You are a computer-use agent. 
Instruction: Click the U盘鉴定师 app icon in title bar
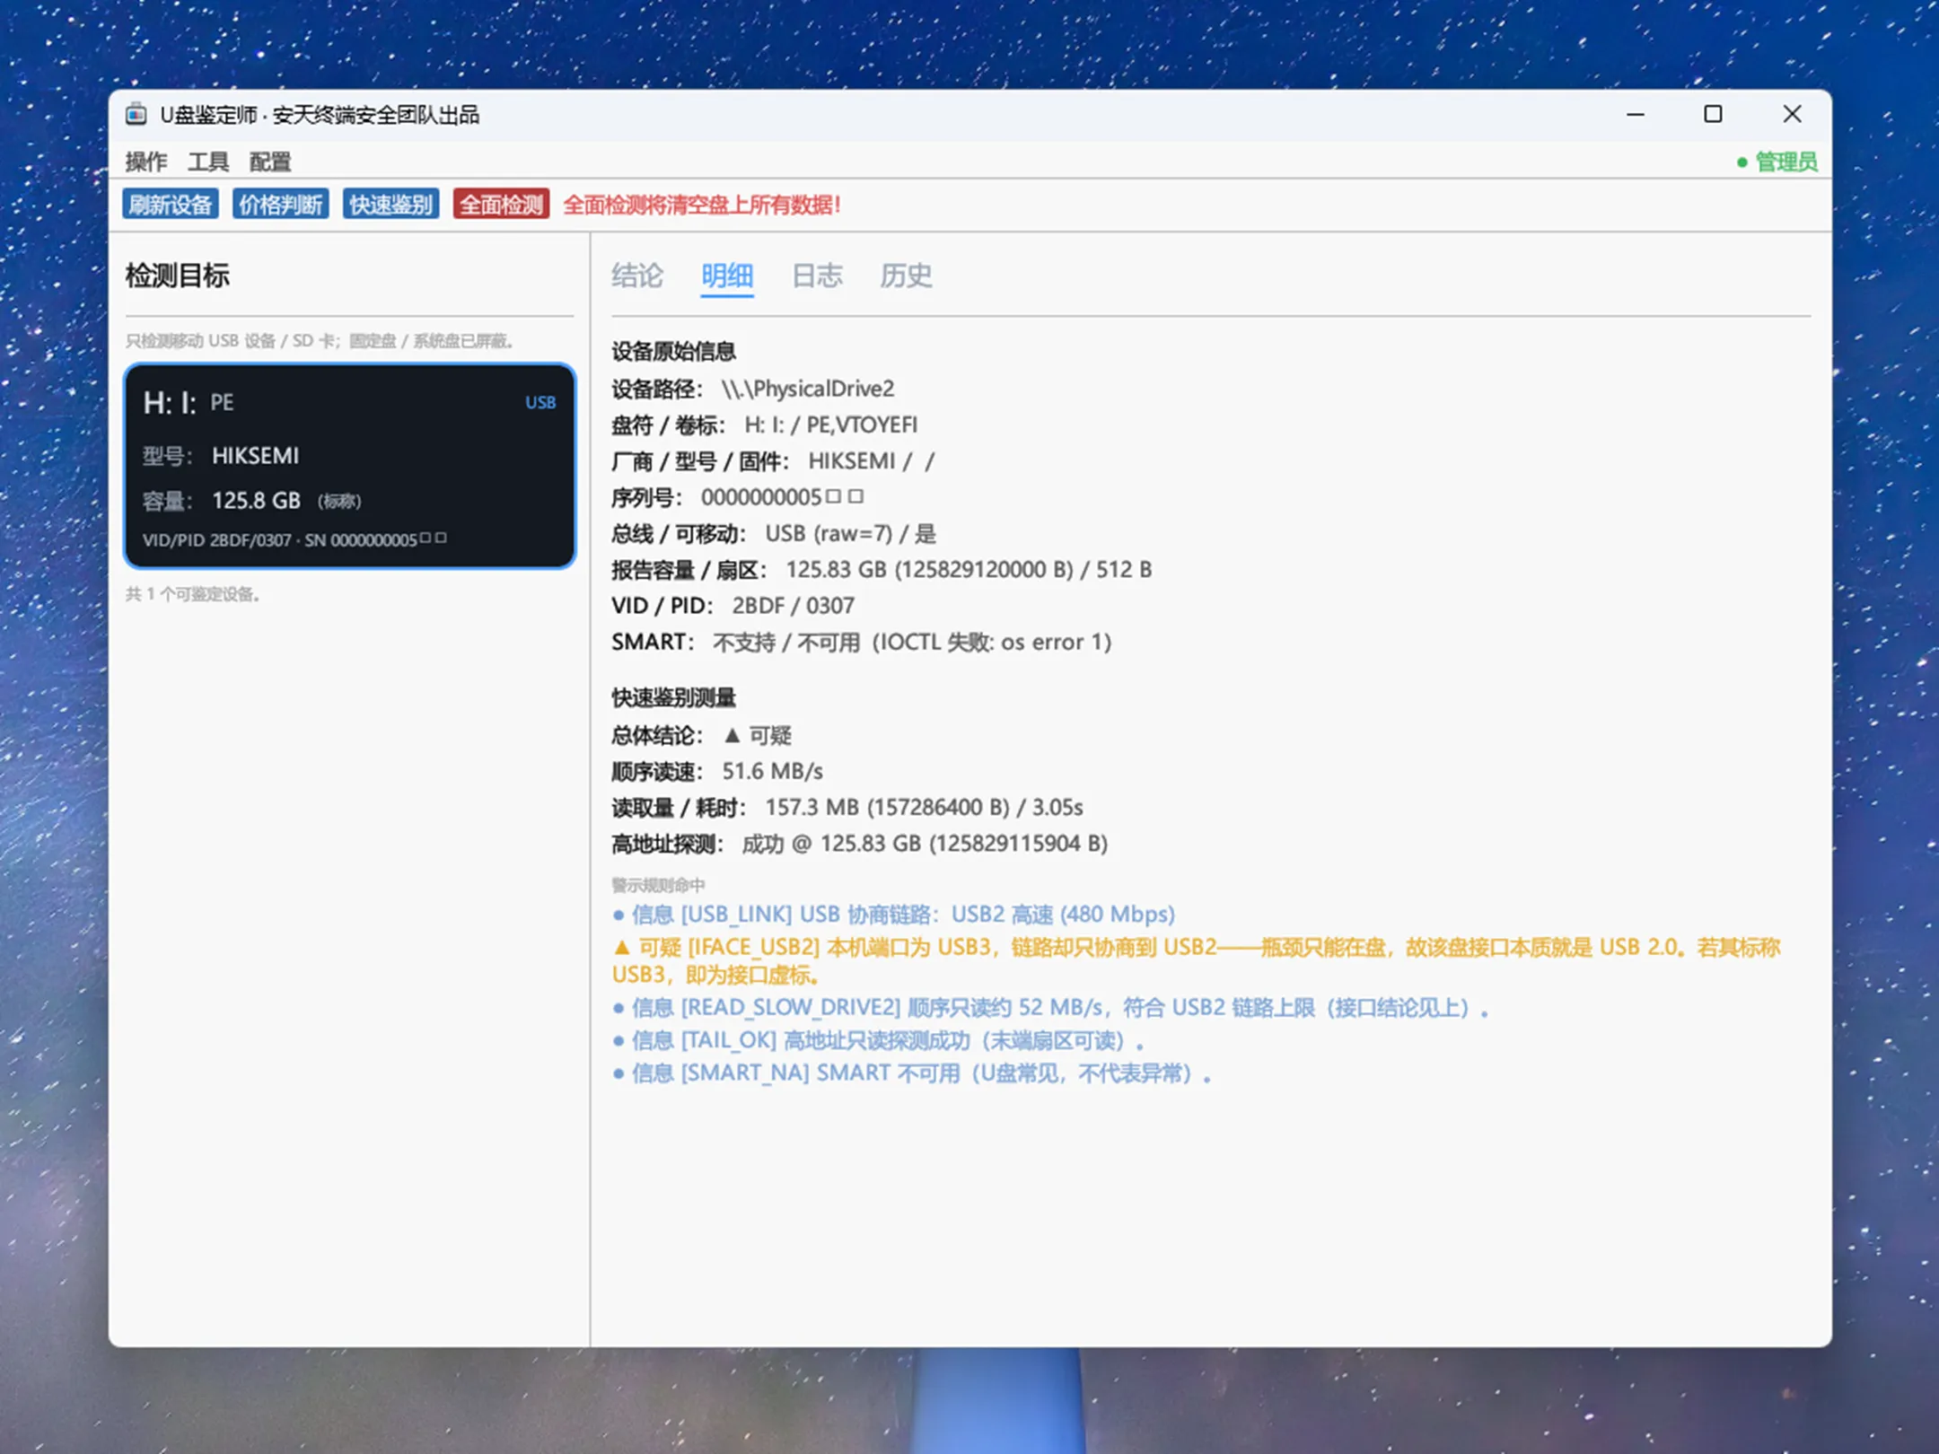136,114
